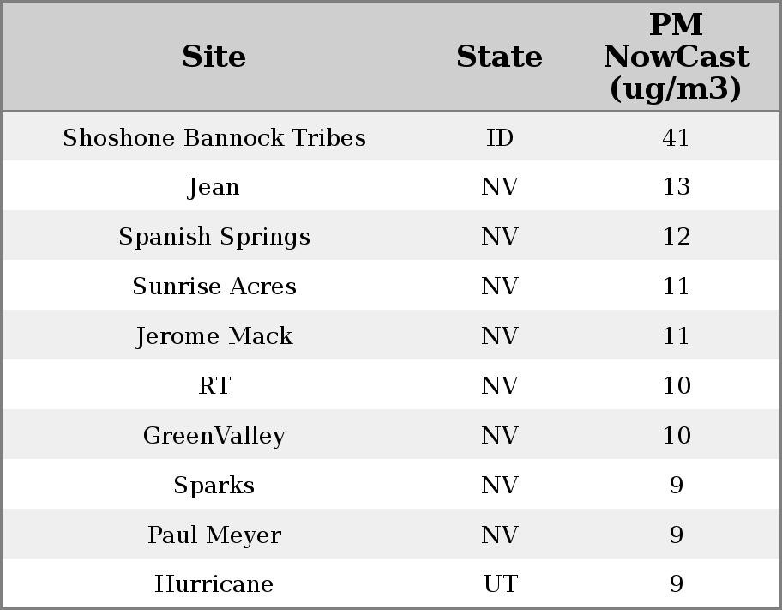
Task: Select the Jean site cell
Action: pyautogui.click(x=214, y=187)
